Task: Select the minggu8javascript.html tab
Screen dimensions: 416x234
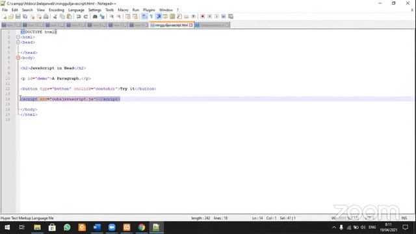Action: click(x=172, y=25)
